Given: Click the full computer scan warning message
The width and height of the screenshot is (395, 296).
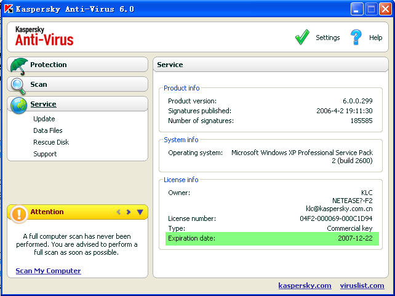Looking at the screenshot, I should pyautogui.click(x=76, y=244).
